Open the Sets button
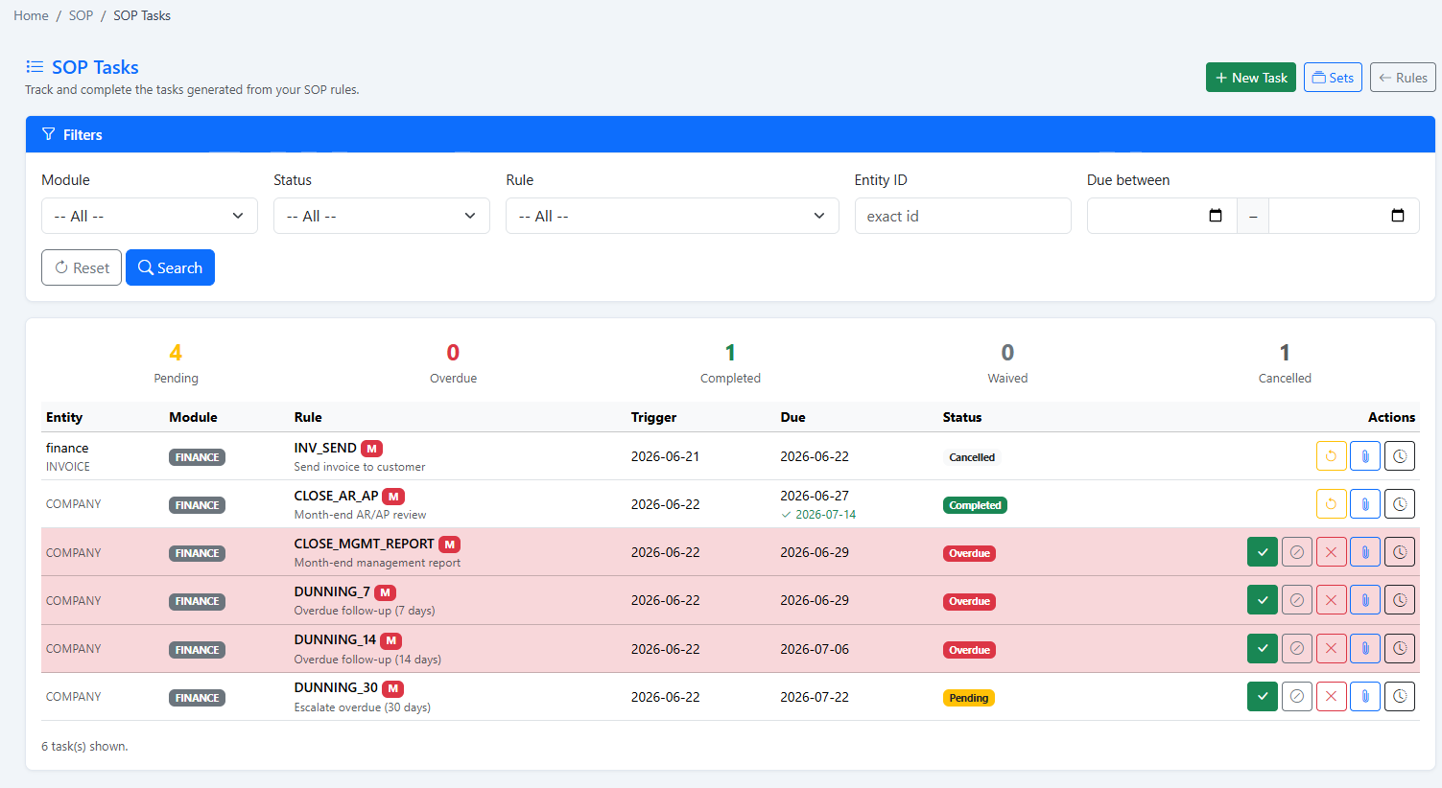Screen dimensions: 1442x788 (x=1333, y=78)
